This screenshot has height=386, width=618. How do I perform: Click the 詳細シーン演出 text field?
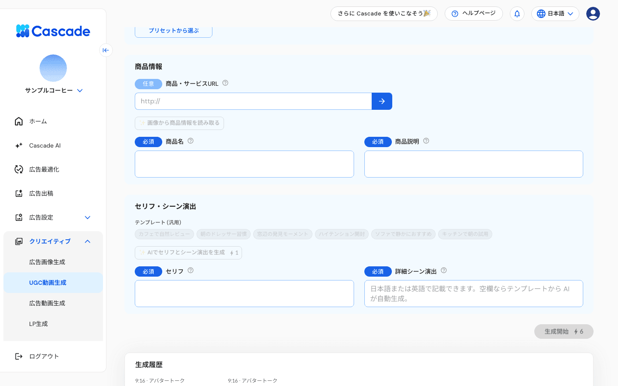tap(474, 294)
